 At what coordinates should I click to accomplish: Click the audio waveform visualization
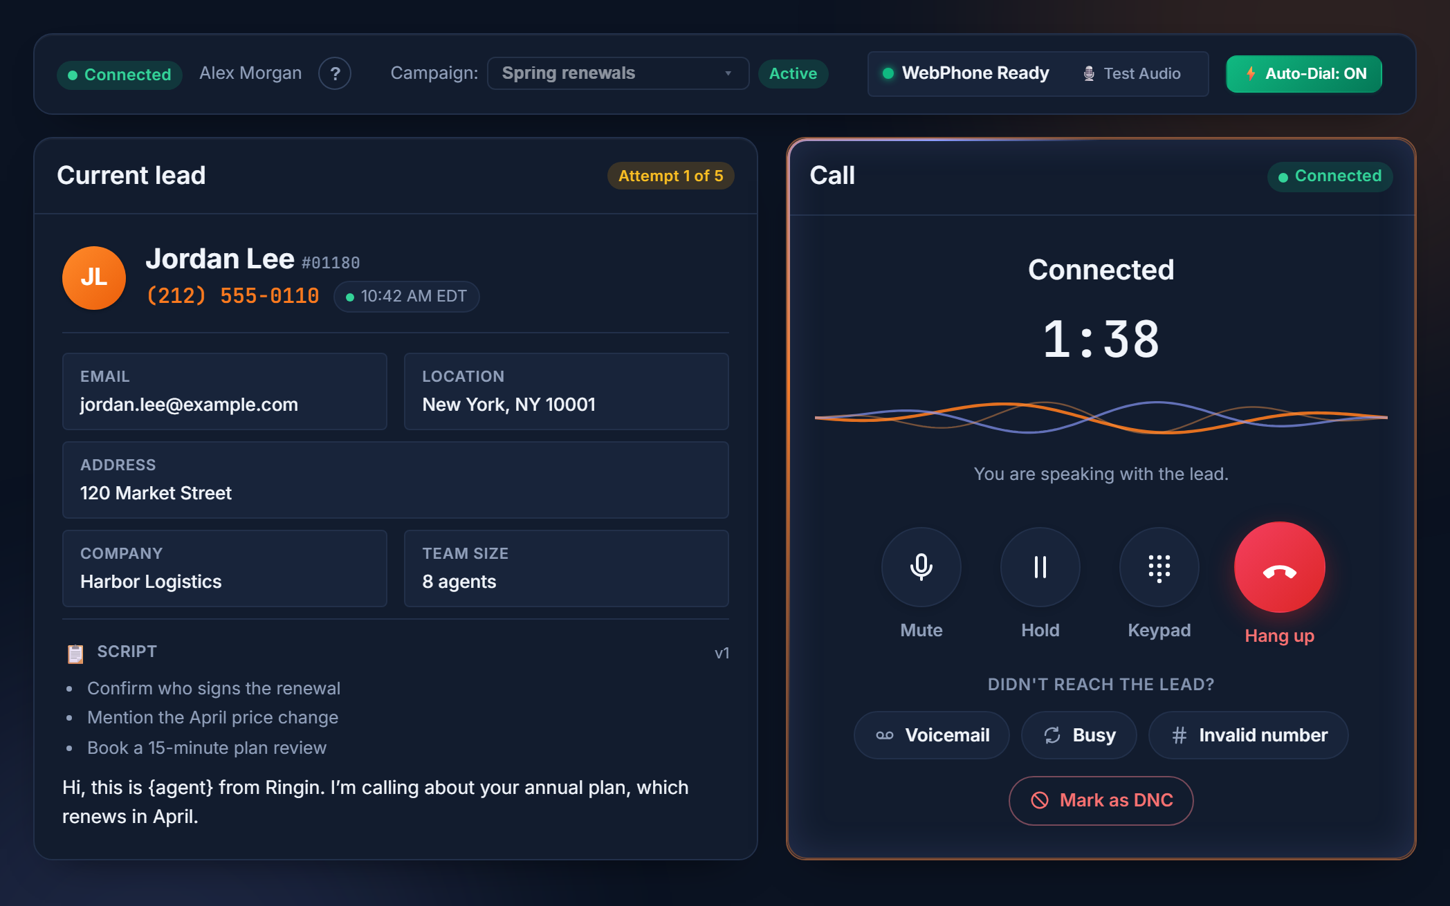pos(1101,417)
